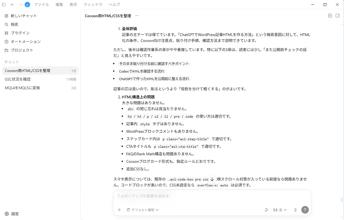Screen dimensions: 344x220
Task: Click the microphone voice input icon
Action: click(295, 210)
